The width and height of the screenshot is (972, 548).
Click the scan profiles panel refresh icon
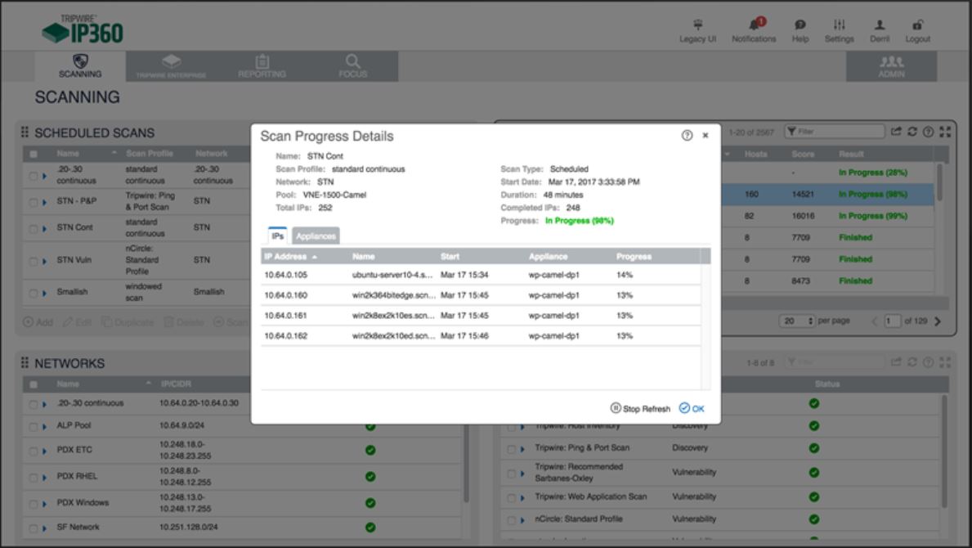pos(912,362)
